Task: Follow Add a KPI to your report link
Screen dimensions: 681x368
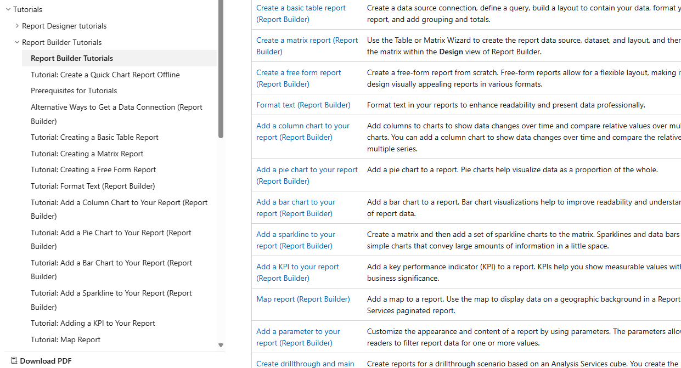Action: (297, 273)
